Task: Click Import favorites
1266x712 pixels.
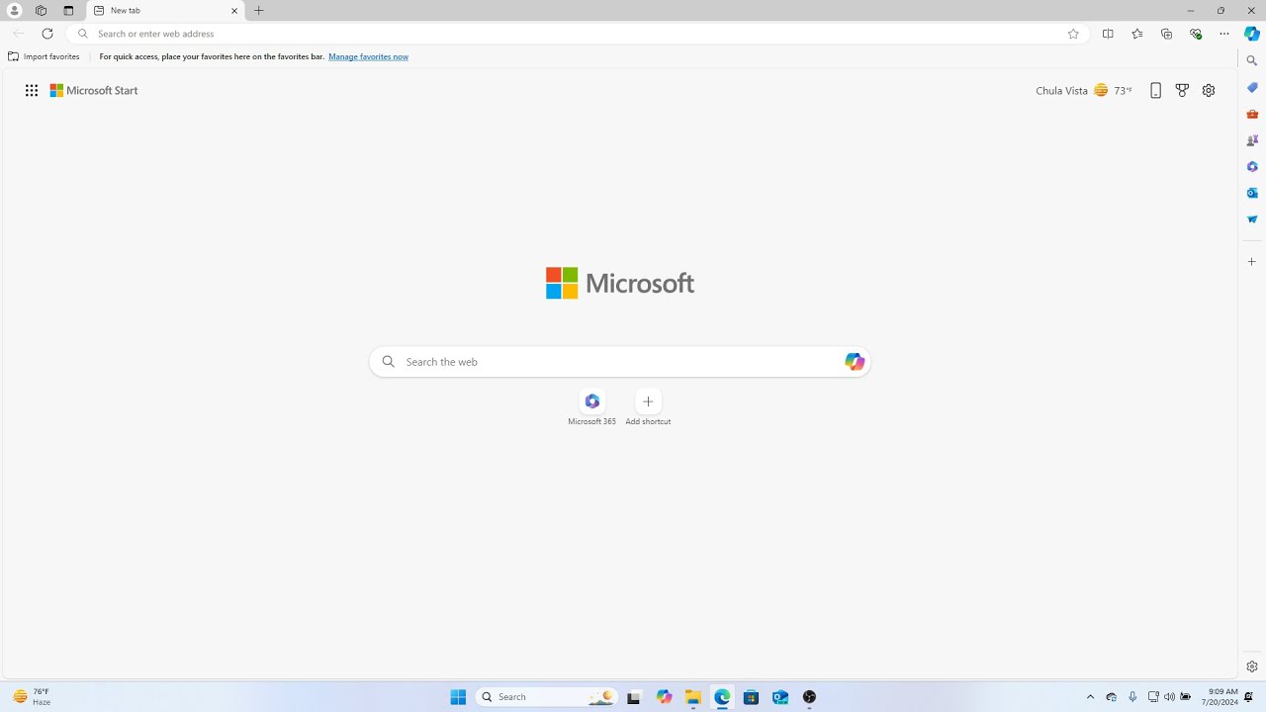Action: coord(44,56)
